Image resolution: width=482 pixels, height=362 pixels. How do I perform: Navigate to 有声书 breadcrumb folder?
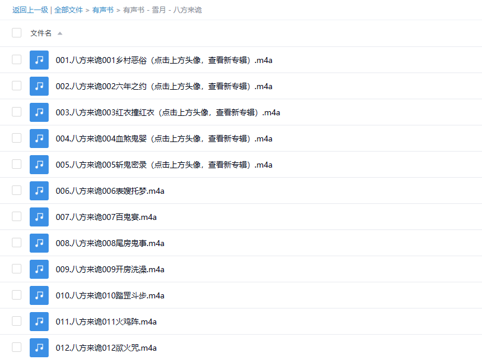coord(103,10)
